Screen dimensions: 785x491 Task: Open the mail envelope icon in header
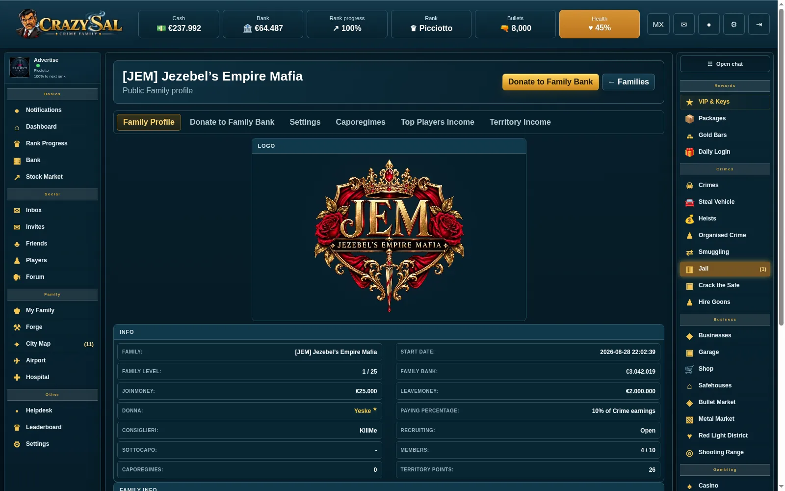tap(683, 25)
